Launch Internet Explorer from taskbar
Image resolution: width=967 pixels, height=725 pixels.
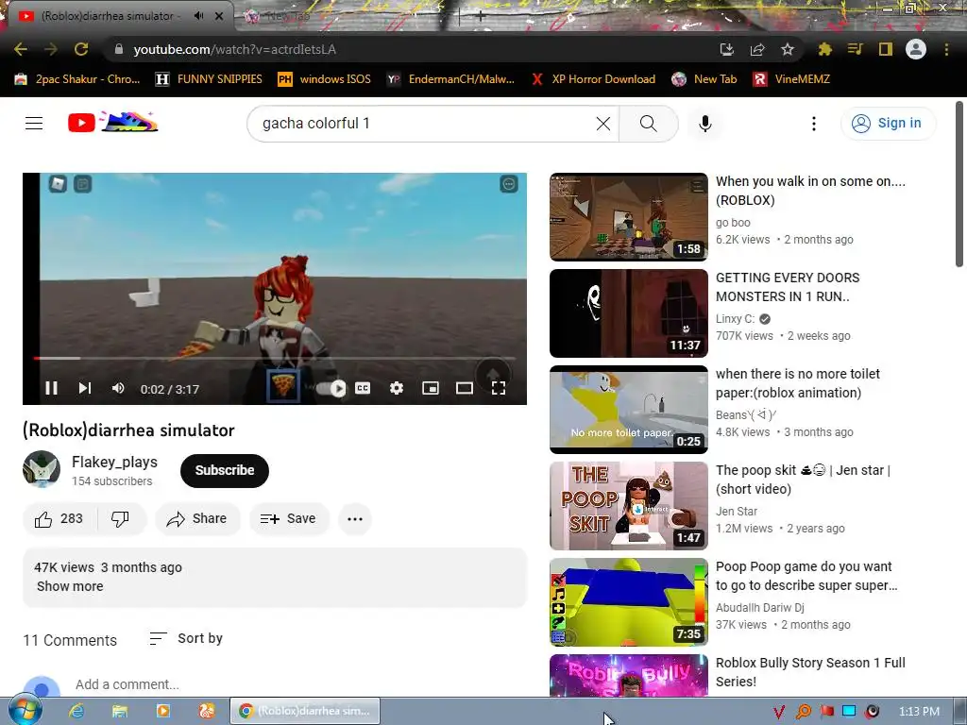coord(76,711)
